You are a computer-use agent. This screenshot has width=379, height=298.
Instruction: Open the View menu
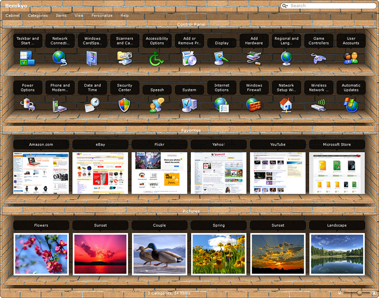click(79, 16)
